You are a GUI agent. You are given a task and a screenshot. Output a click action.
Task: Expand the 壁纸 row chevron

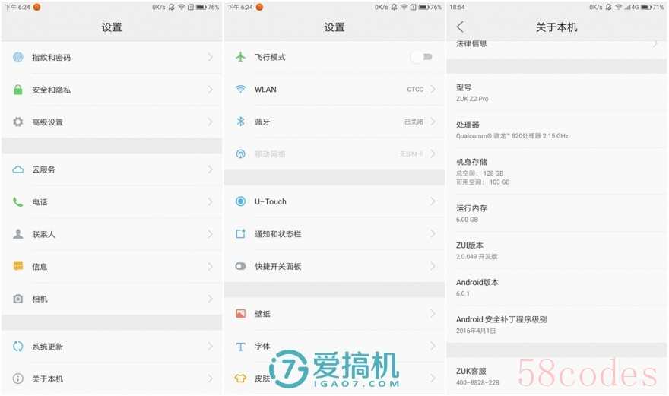click(433, 314)
